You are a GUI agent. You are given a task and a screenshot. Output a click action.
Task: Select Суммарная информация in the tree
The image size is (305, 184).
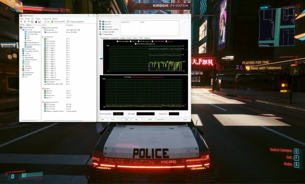33,32
